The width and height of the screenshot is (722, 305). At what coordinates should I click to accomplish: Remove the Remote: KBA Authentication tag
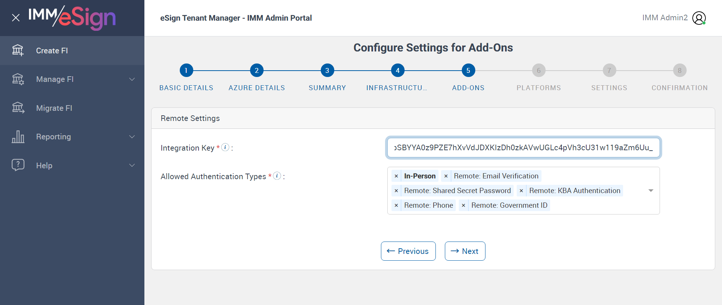521,191
